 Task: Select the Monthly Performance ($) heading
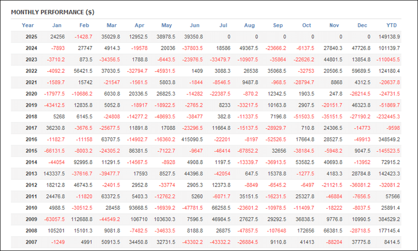coord(52,12)
